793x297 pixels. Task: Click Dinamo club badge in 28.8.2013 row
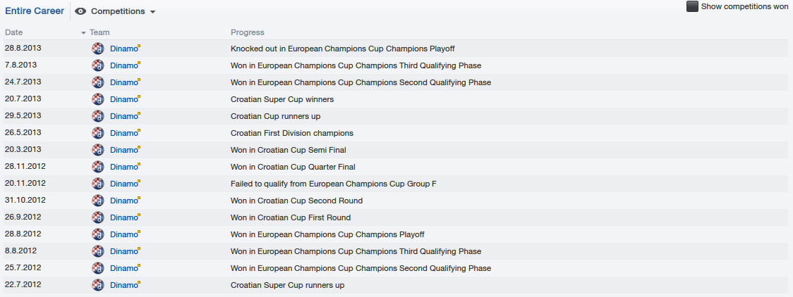[98, 49]
